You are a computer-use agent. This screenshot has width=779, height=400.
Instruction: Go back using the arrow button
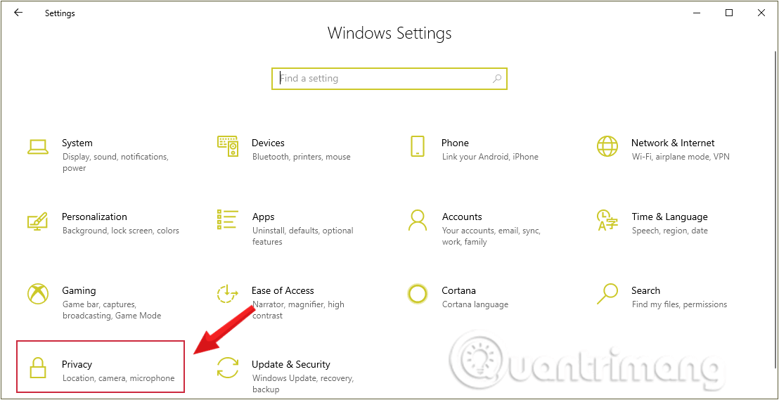tap(18, 13)
